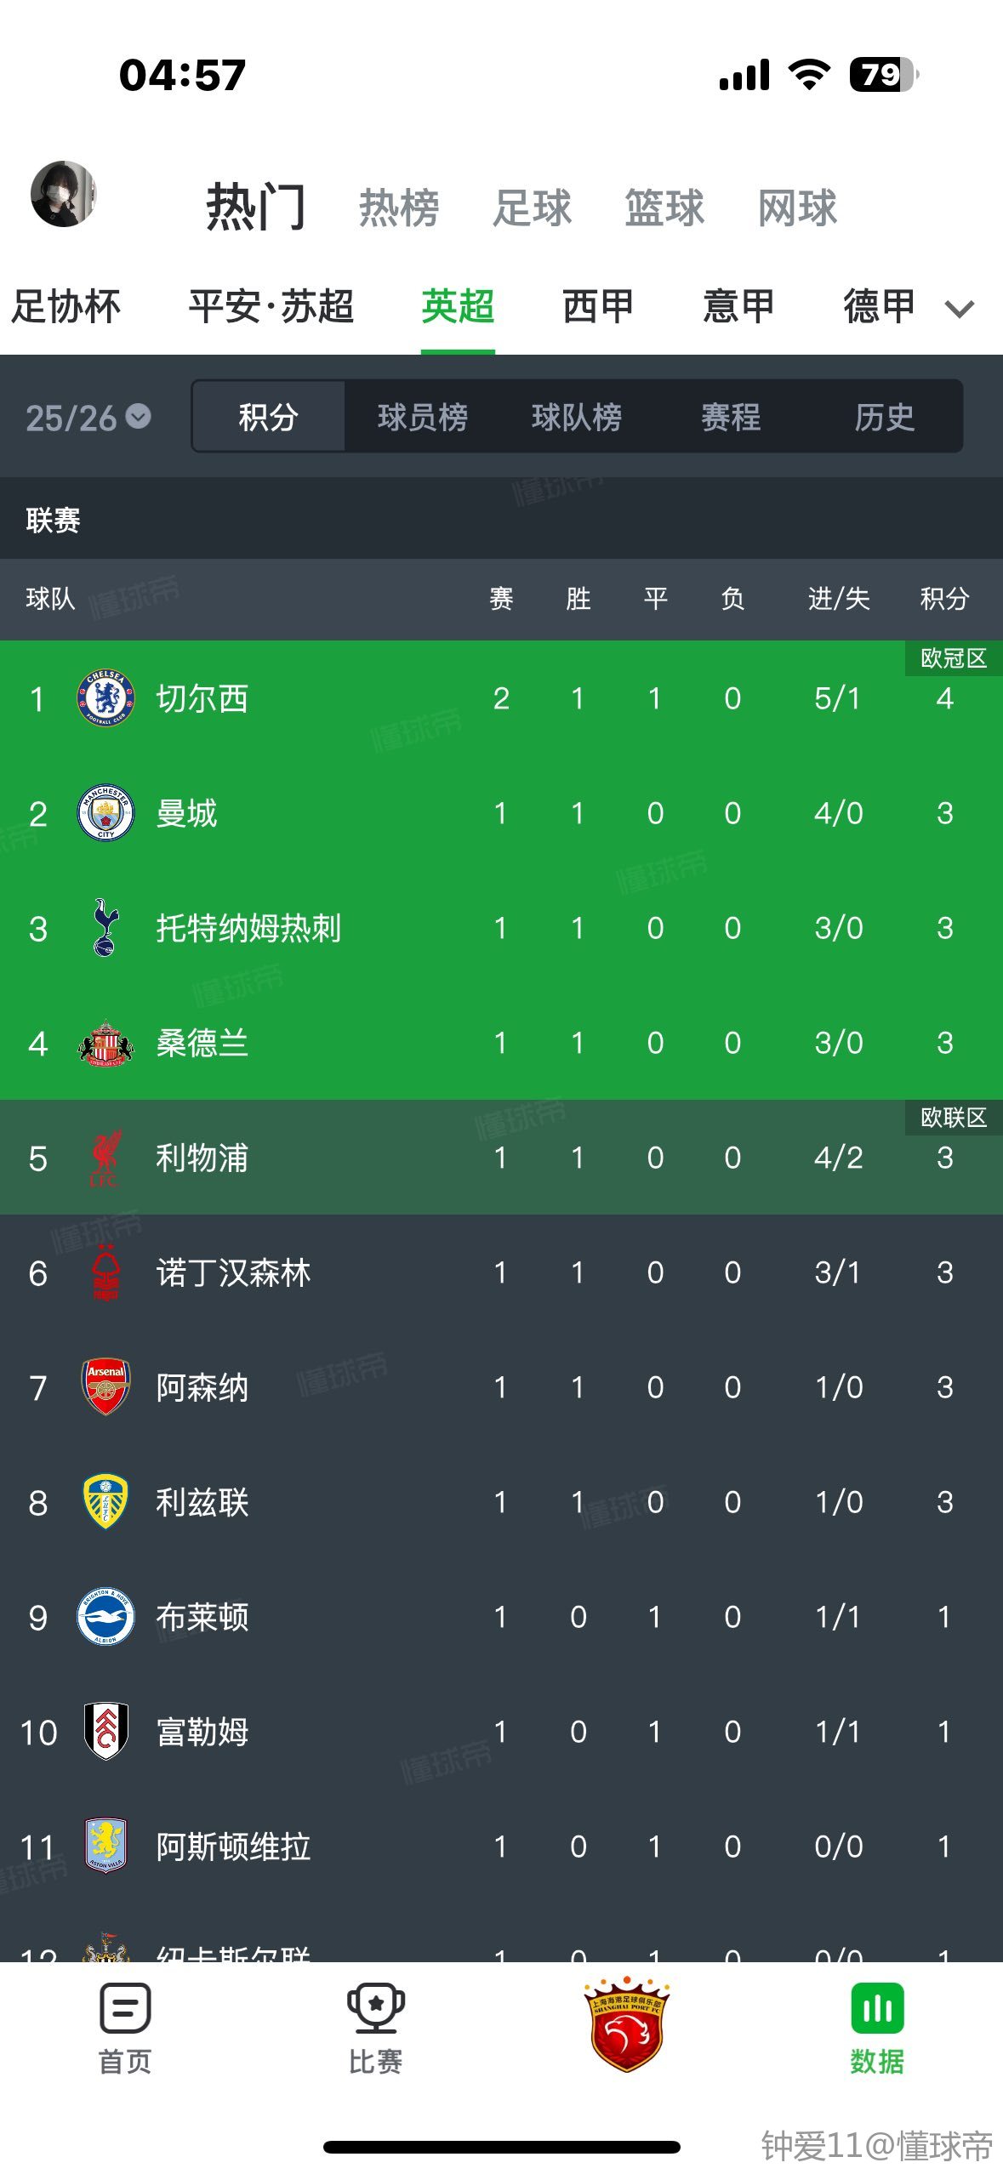Open the user profile avatar

pyautogui.click(x=64, y=194)
